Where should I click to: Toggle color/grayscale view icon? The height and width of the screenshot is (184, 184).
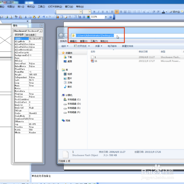click(x=88, y=17)
